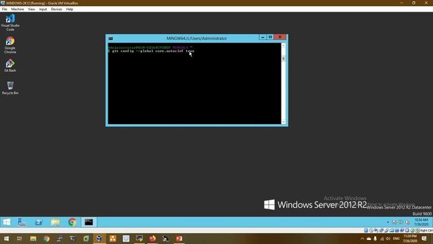Open the VirtualBox Machine menu
The image size is (433, 244).
point(18,9)
